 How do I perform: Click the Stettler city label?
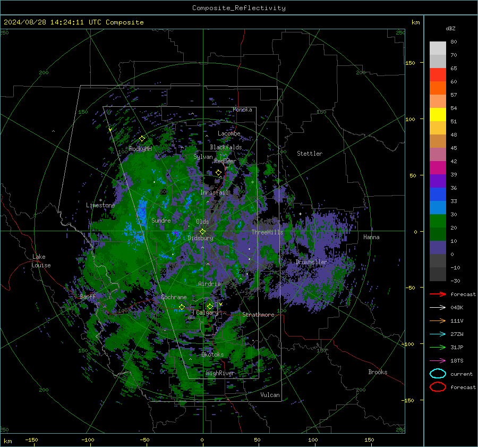310,154
